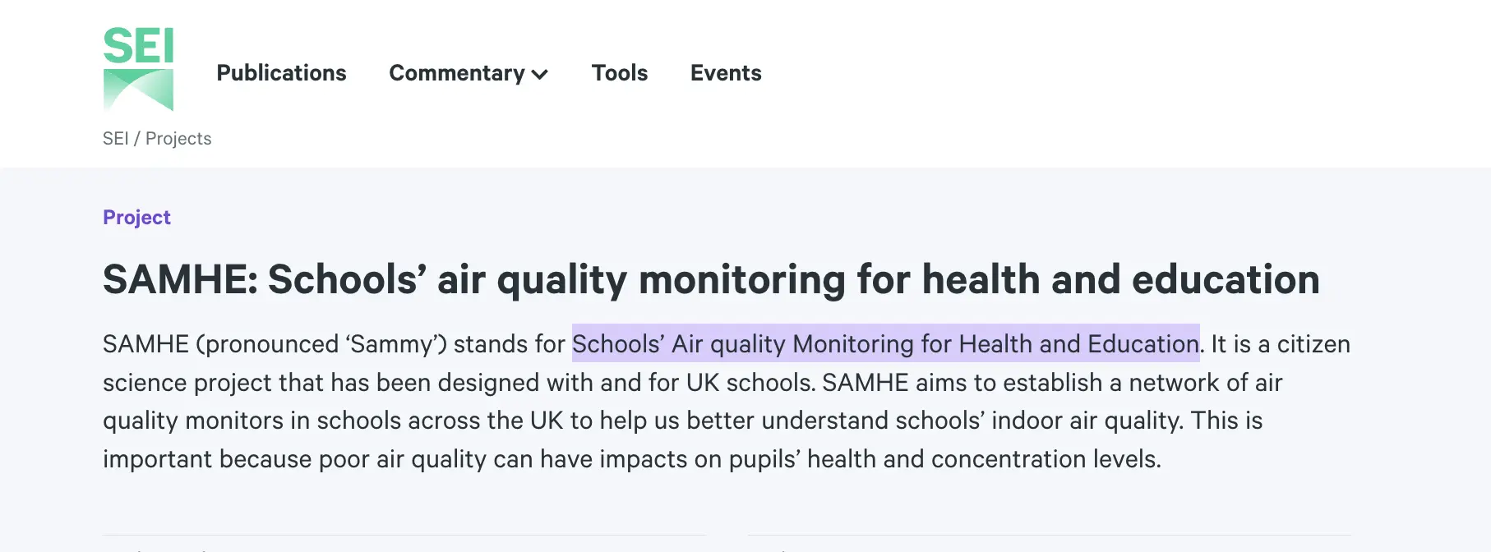Open the Commentary navigation item
1491x552 pixels.
pos(456,73)
